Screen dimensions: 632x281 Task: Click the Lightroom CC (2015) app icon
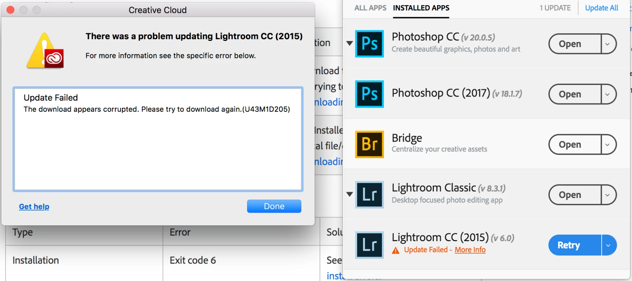369,245
